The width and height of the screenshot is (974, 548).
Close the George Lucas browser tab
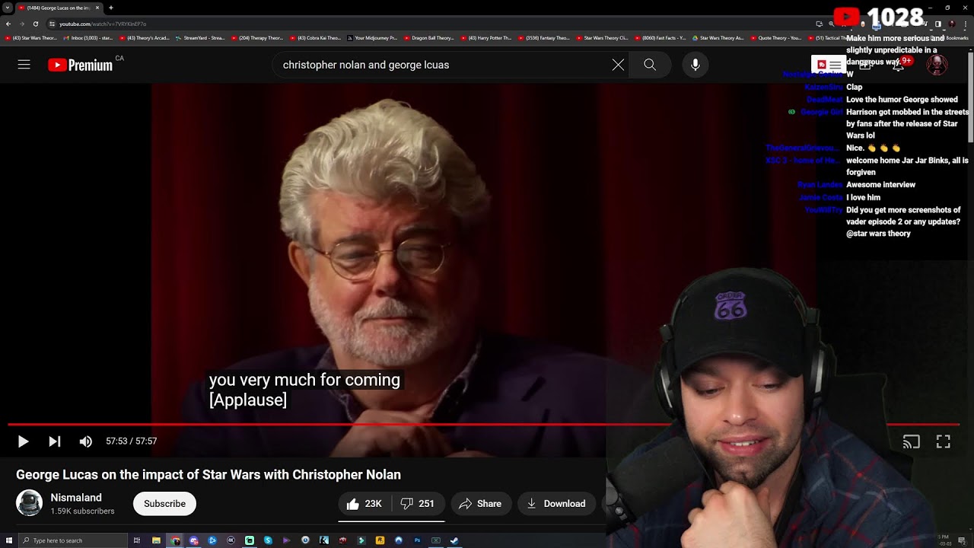tap(97, 8)
